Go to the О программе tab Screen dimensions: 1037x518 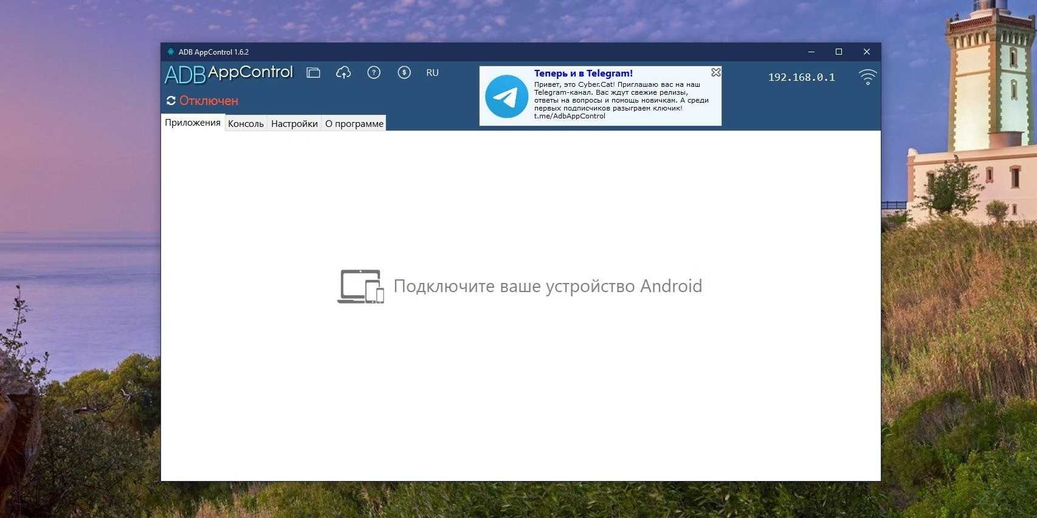[354, 124]
